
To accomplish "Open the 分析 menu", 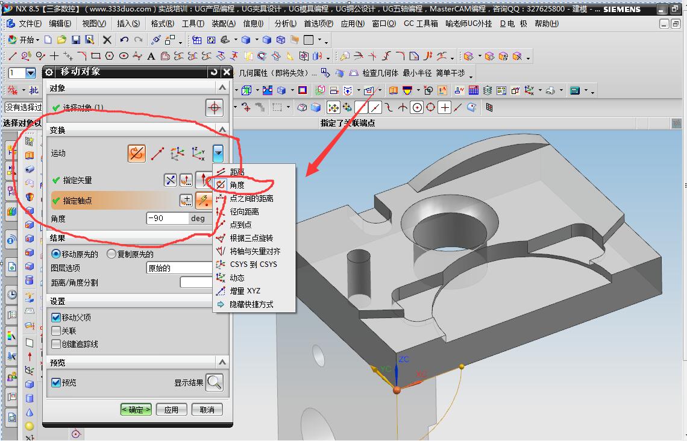I will click(285, 23).
